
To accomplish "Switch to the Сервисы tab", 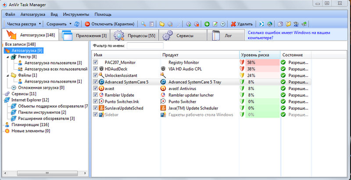I will pos(183,36).
